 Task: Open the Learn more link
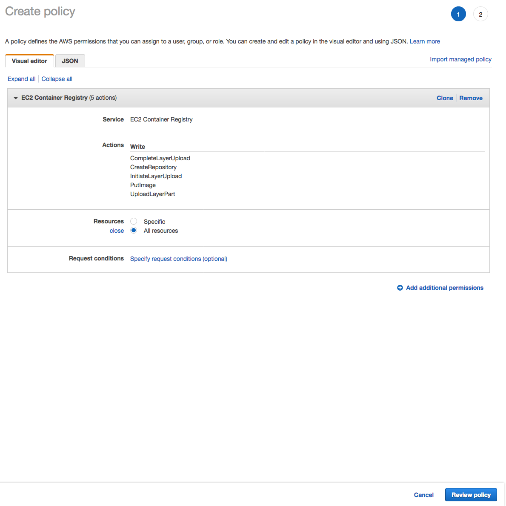(425, 41)
